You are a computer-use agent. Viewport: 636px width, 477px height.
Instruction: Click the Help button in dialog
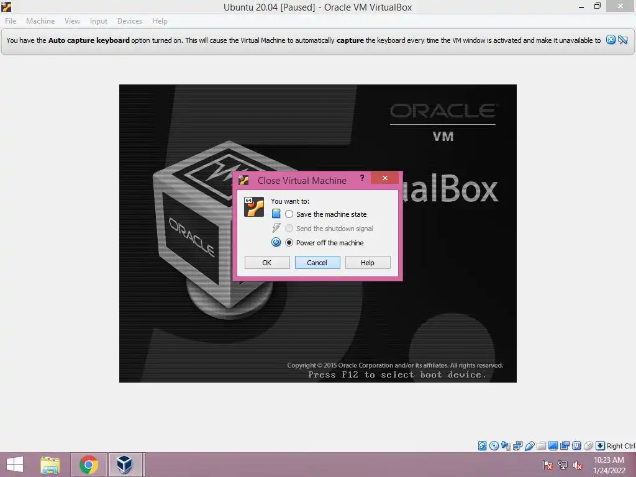368,263
